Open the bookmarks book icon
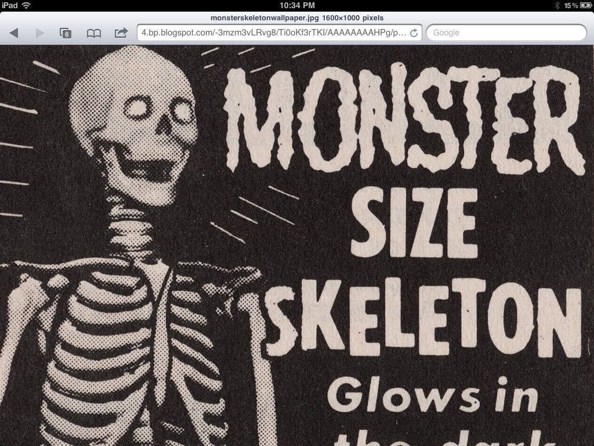Image resolution: width=594 pixels, height=446 pixels. (93, 33)
